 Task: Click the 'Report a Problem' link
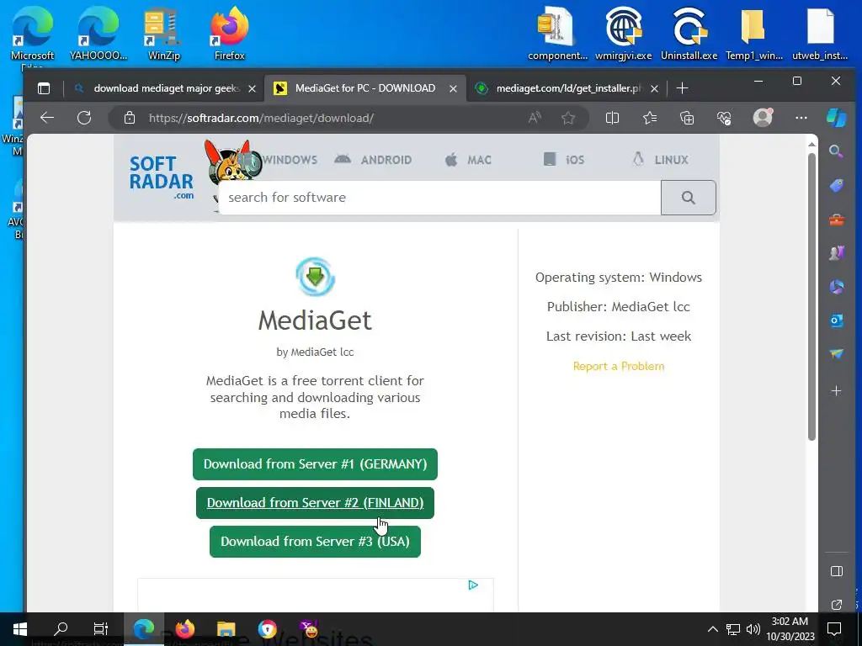(x=619, y=367)
